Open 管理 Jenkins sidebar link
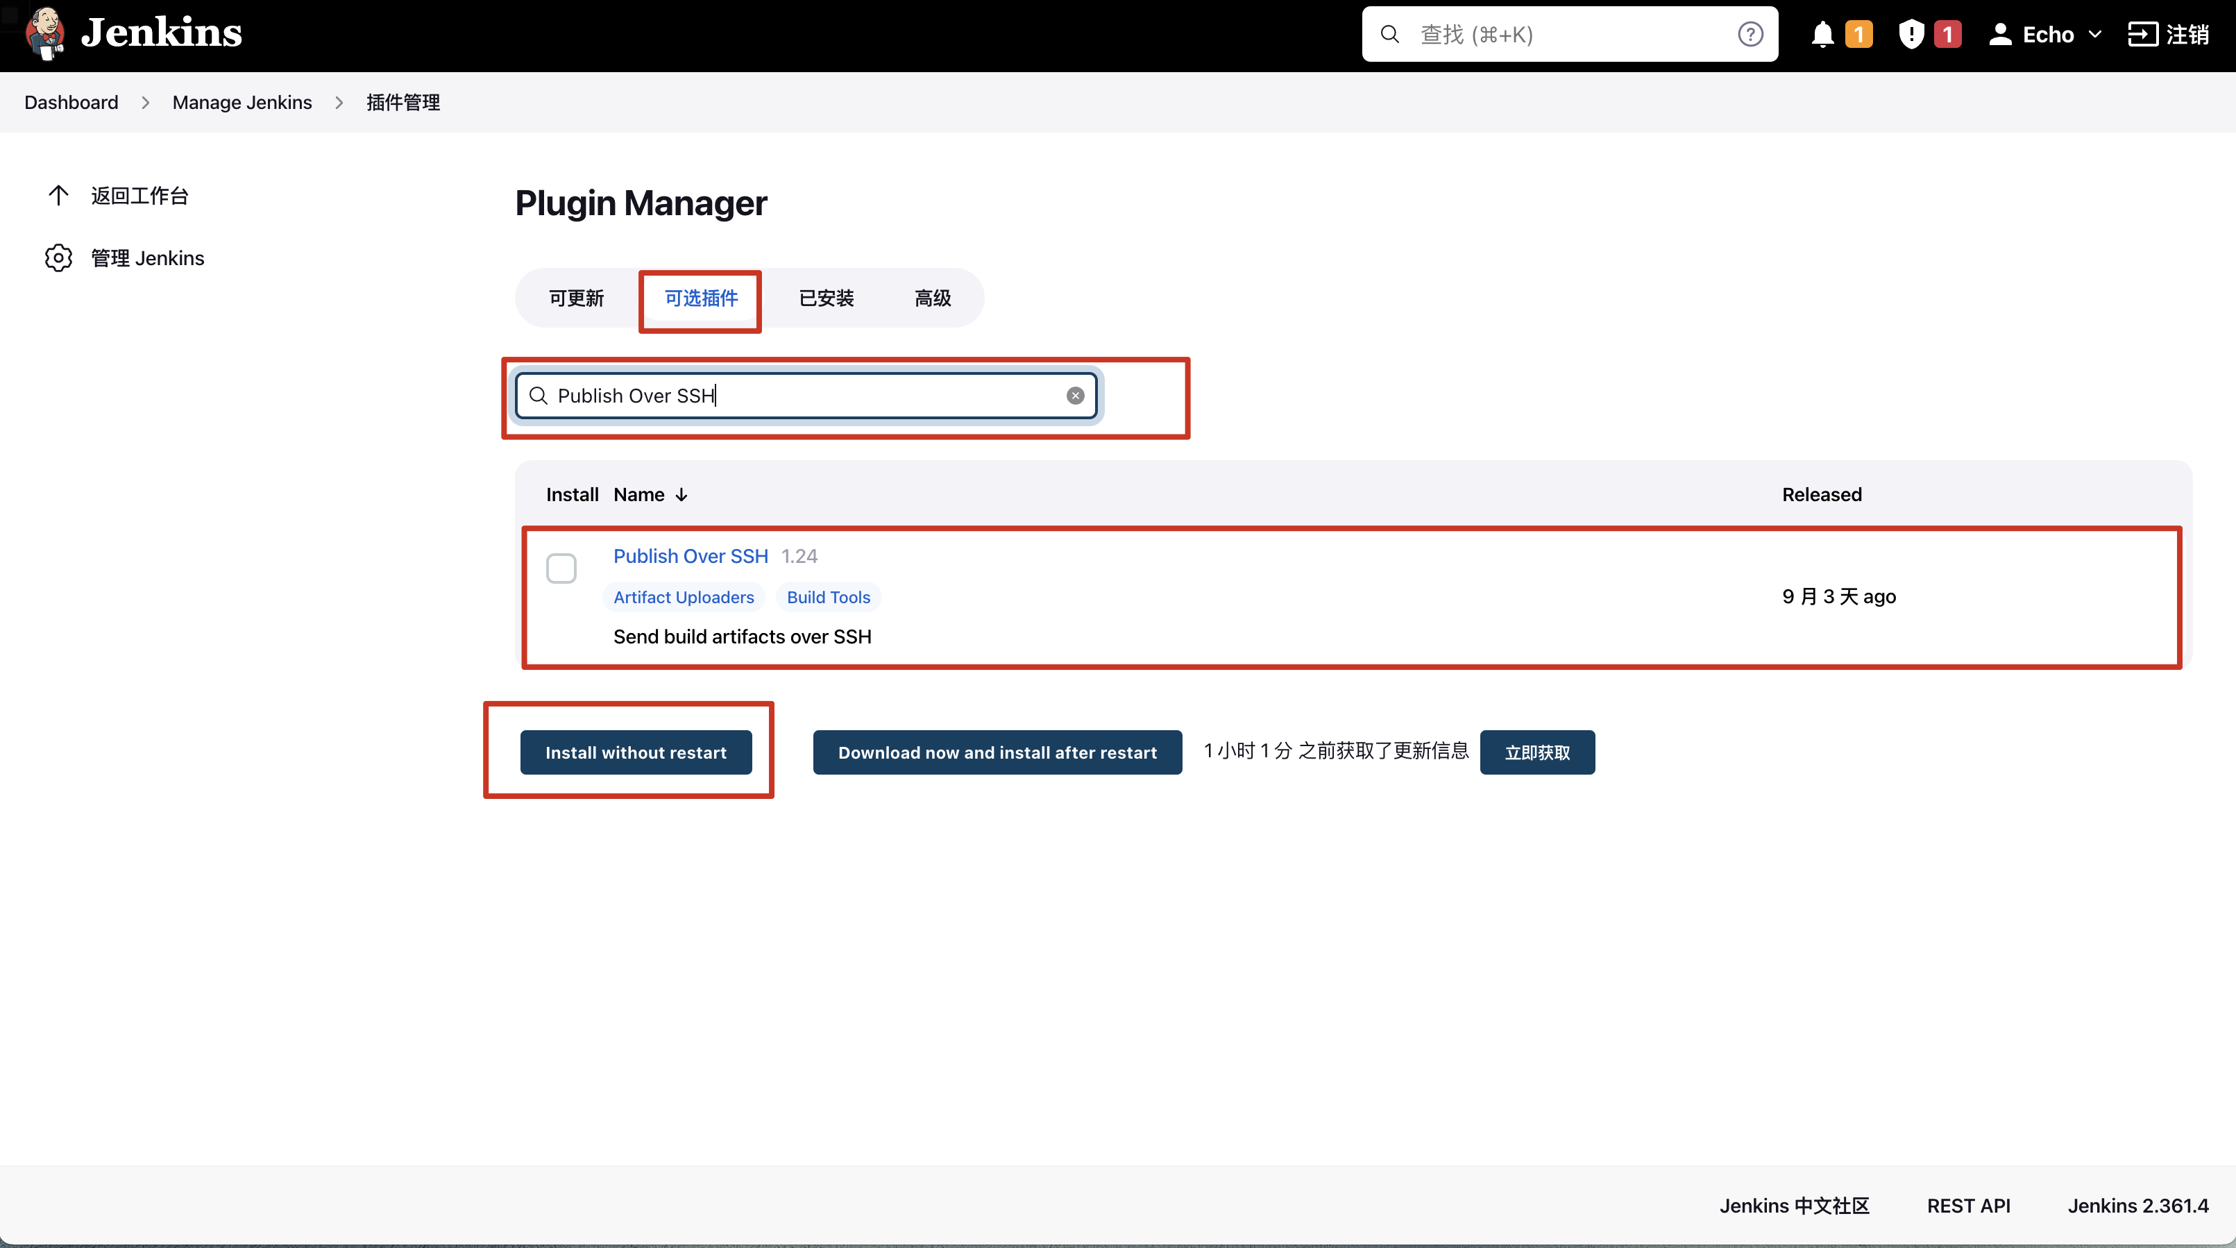The height and width of the screenshot is (1248, 2236). point(148,258)
